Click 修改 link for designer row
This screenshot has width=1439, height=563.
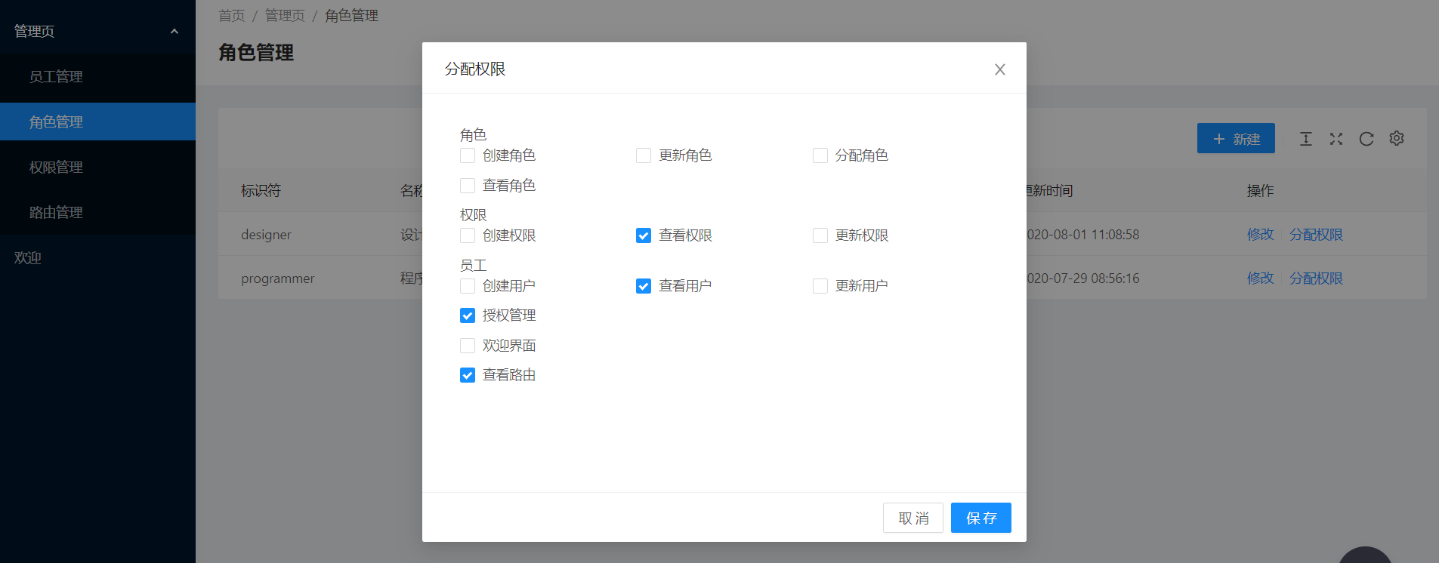click(1260, 235)
